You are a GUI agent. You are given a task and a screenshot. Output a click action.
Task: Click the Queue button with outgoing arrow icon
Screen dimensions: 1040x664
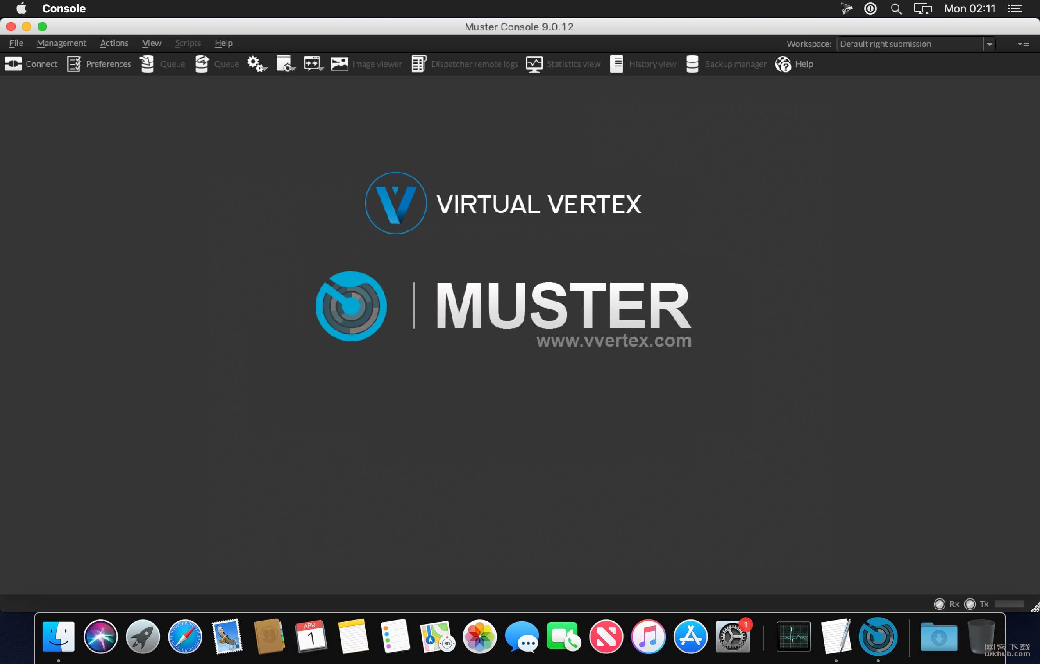[216, 64]
